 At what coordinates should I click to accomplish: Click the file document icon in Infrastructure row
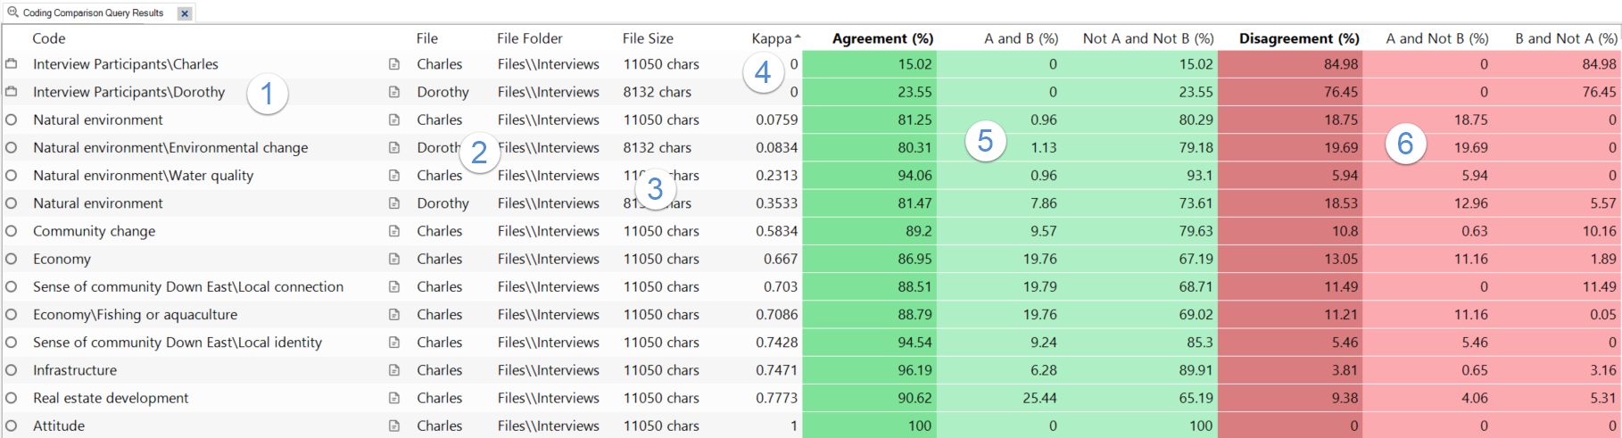(394, 370)
